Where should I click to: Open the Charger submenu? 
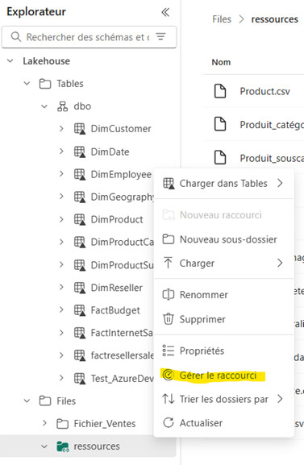[x=224, y=263]
